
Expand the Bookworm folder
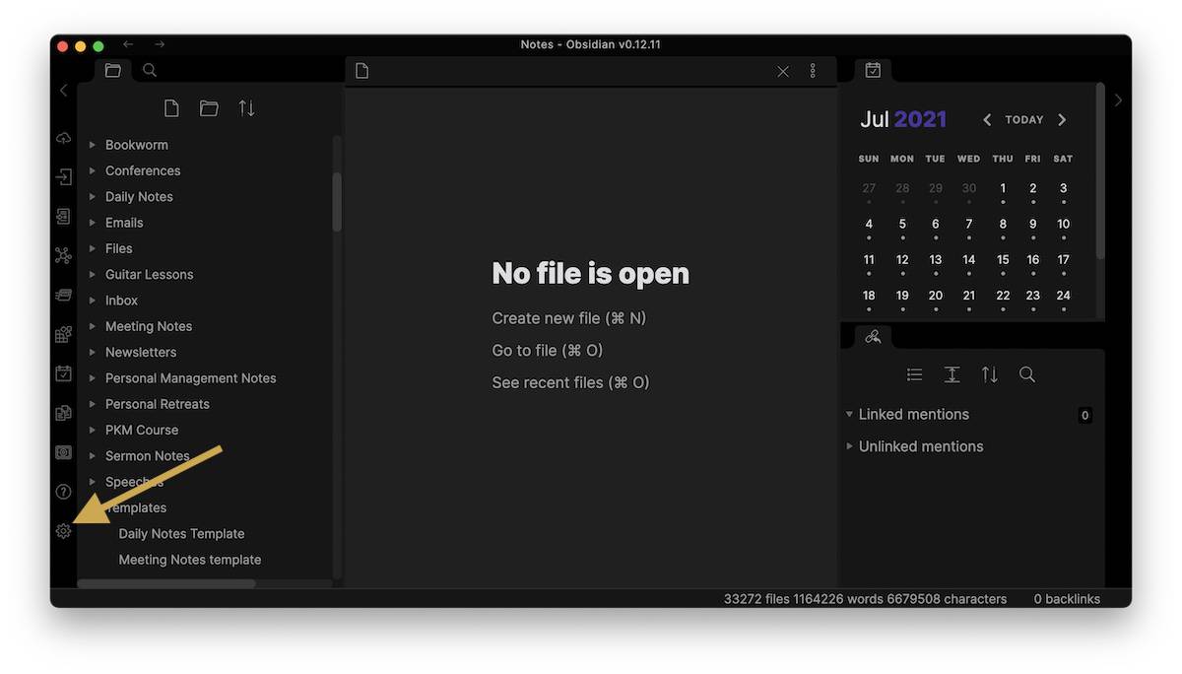pyautogui.click(x=92, y=145)
